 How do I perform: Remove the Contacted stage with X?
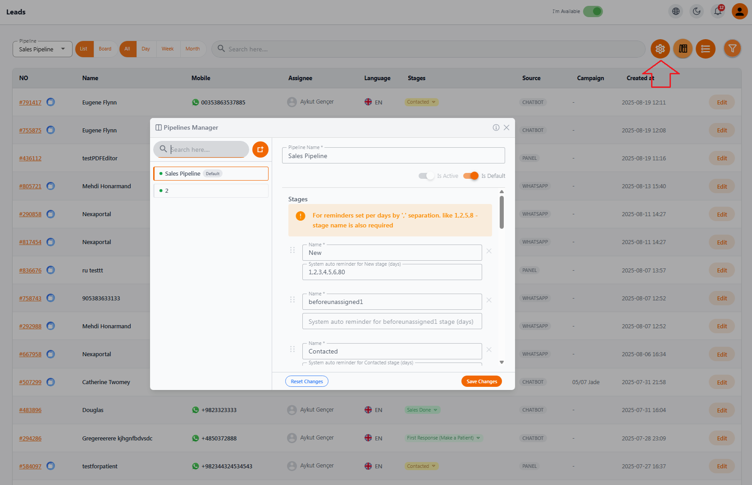tap(489, 349)
